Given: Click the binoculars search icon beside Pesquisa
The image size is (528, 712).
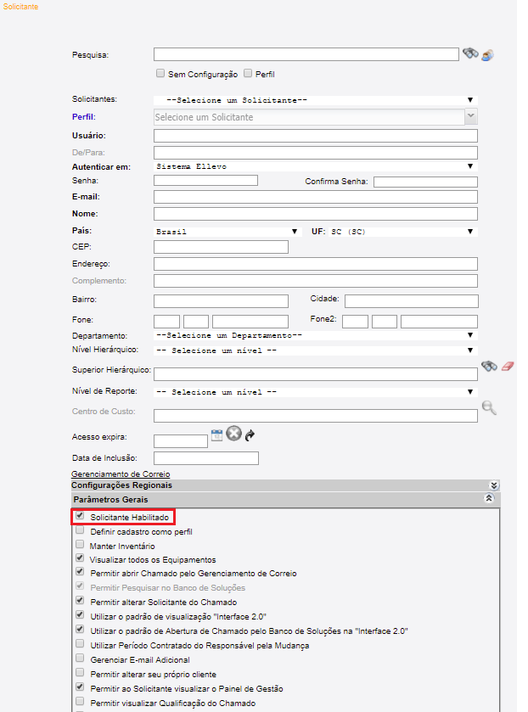Looking at the screenshot, I should coord(471,53).
